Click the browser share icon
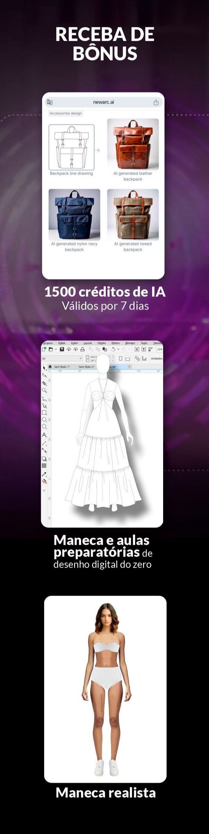This screenshot has height=834, width=209. [156, 102]
